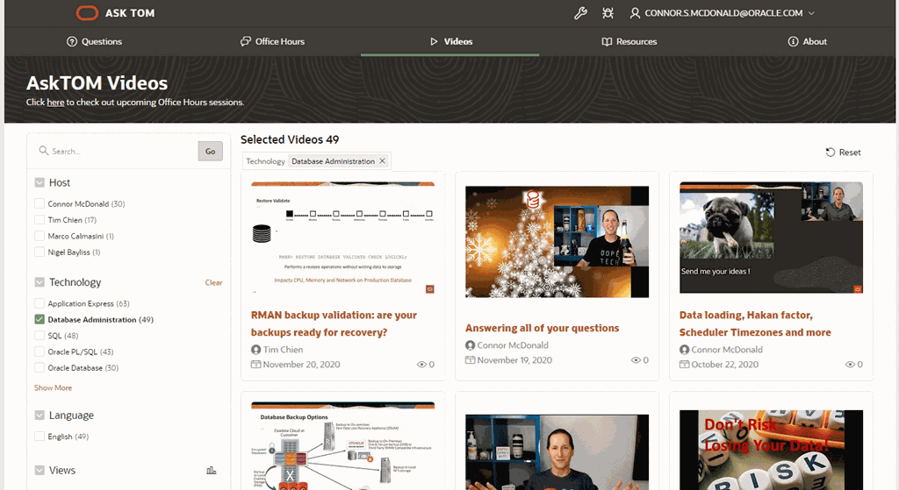This screenshot has width=899, height=490.
Task: Check the SQL technology filter
Action: (40, 335)
